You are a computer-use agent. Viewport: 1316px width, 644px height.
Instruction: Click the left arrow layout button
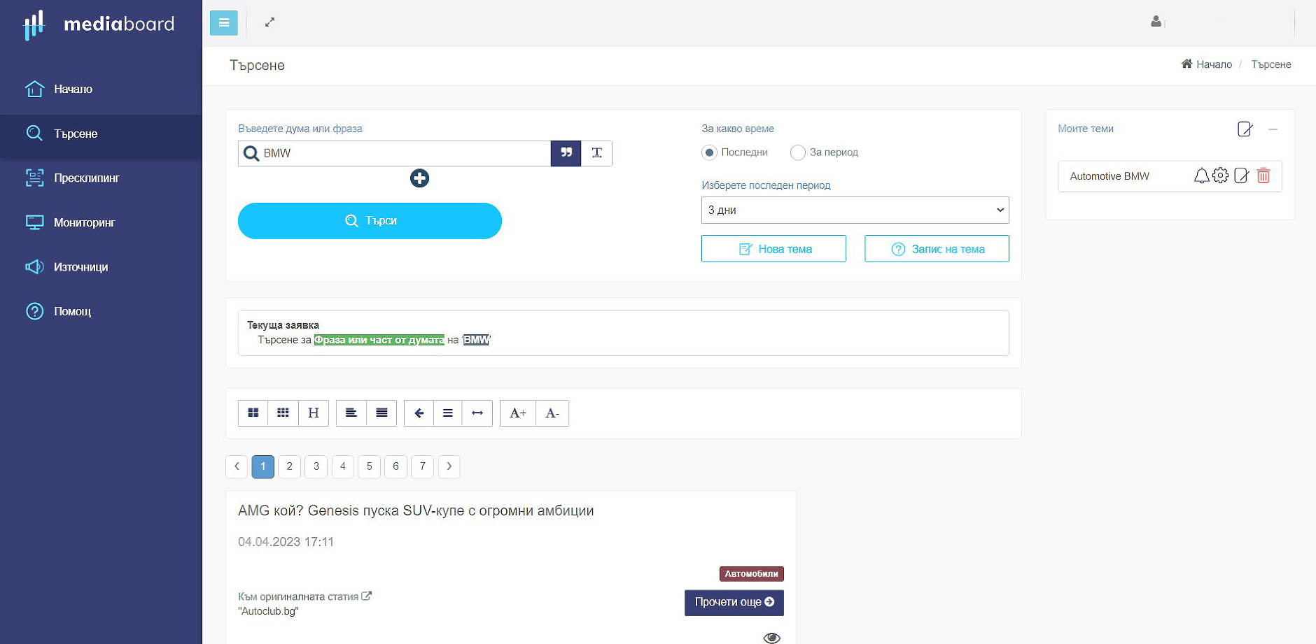[x=419, y=413]
